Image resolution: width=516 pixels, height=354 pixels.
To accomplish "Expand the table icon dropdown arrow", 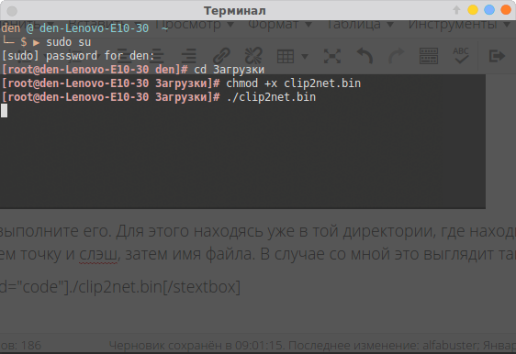I will click(x=305, y=57).
